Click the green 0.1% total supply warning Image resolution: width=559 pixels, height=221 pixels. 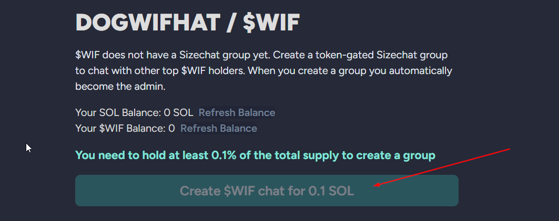(x=255, y=155)
